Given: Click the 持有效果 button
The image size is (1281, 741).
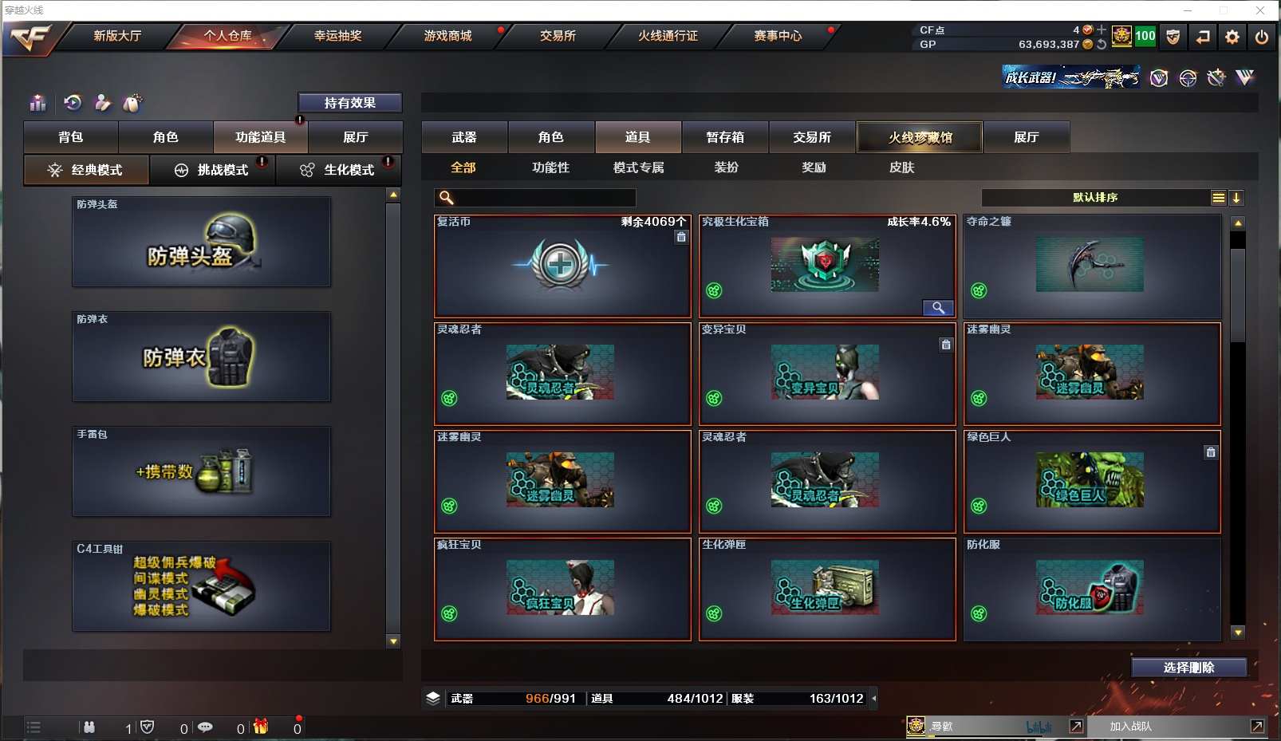Looking at the screenshot, I should click(350, 103).
